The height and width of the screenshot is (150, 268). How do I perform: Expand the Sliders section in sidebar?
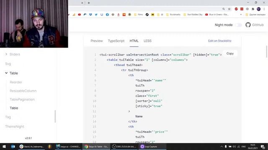[6, 54]
